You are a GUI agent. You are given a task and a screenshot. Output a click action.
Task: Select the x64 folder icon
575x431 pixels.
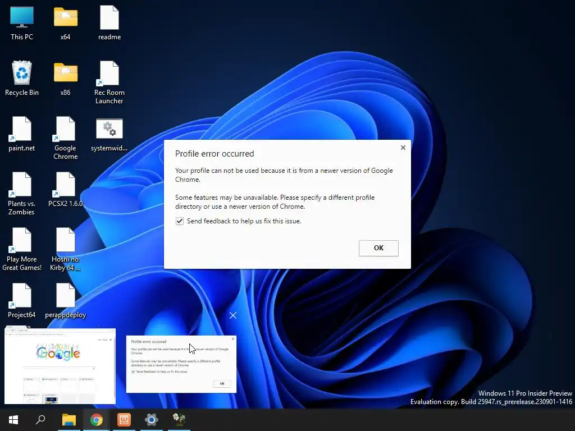(x=65, y=22)
